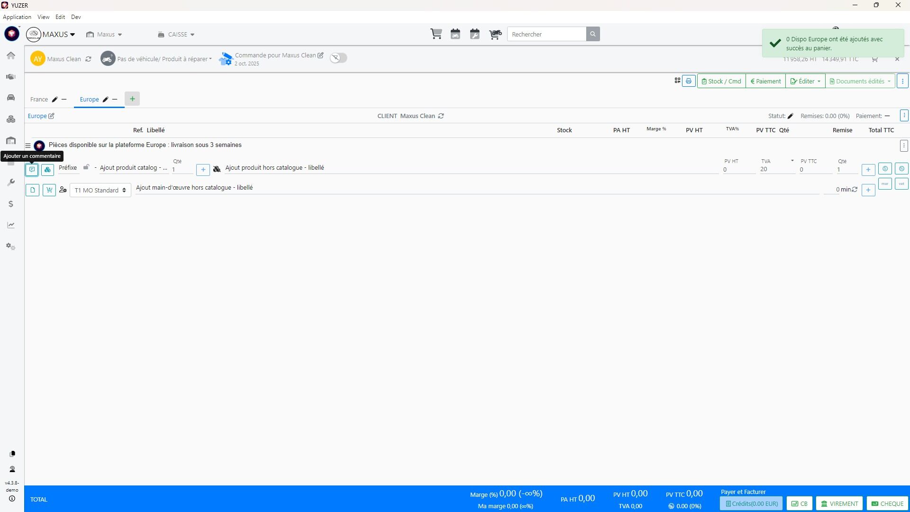Click the Stock / Cmd button
The image size is (910, 512).
(x=721, y=81)
